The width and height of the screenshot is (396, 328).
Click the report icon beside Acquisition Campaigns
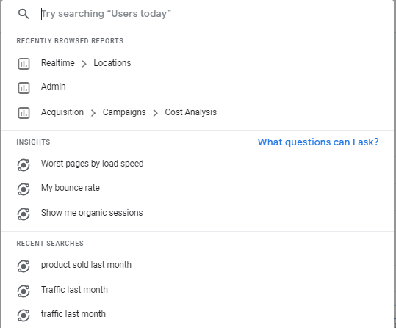(x=24, y=113)
